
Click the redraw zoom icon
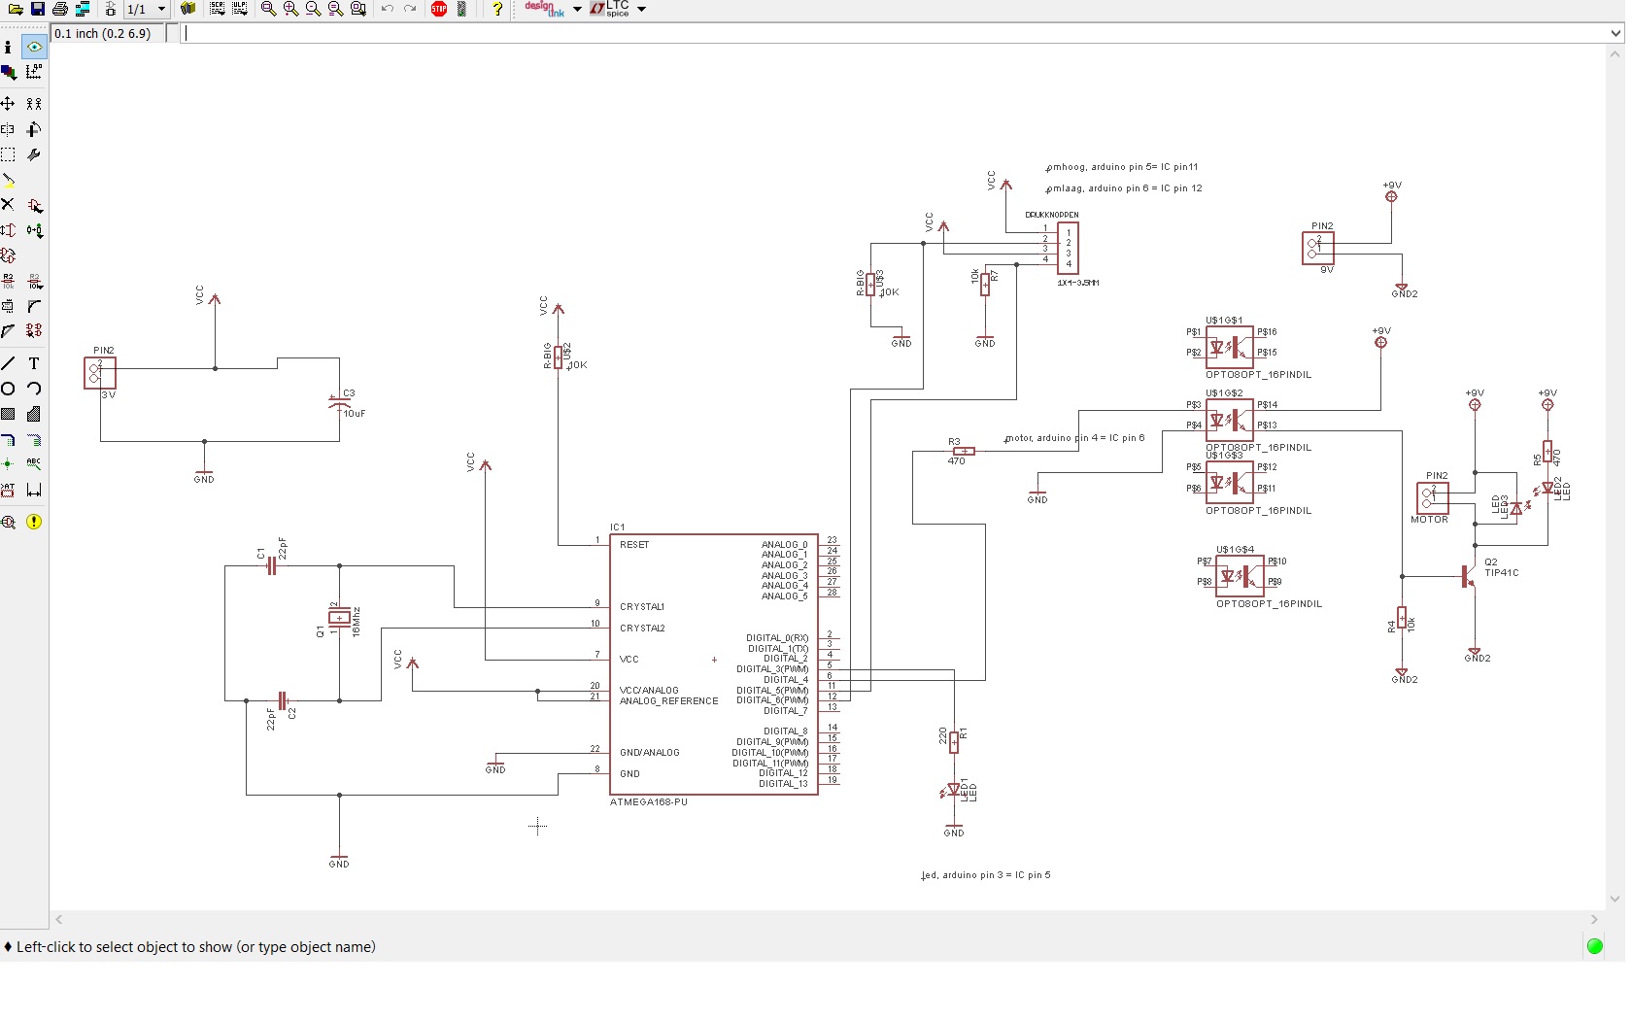click(x=335, y=9)
